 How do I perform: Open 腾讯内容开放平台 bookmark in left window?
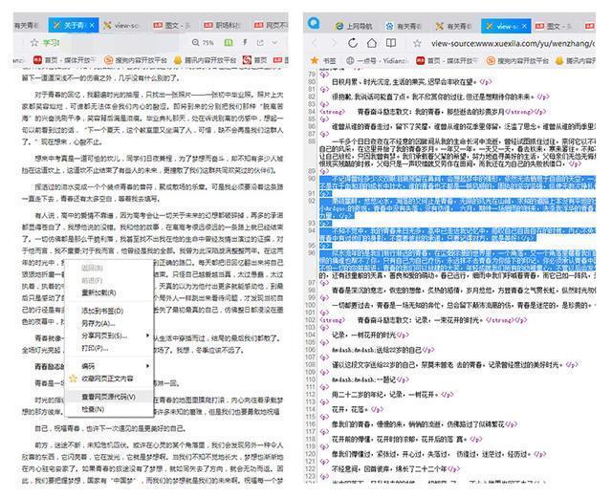pos(205,59)
